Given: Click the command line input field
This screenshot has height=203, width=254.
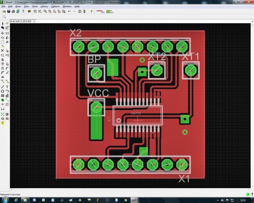Looking at the screenshot, I should pyautogui.click(x=143, y=21).
